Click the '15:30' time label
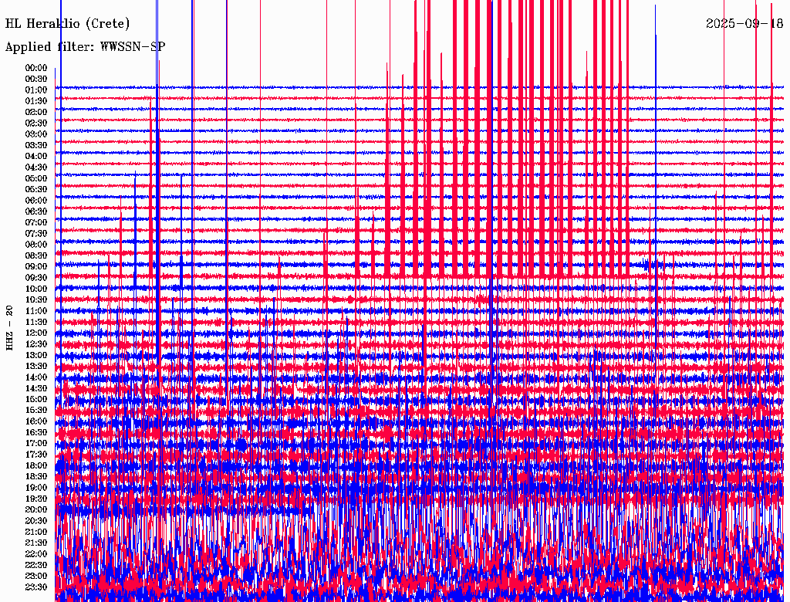The height and width of the screenshot is (602, 790). click(36, 411)
